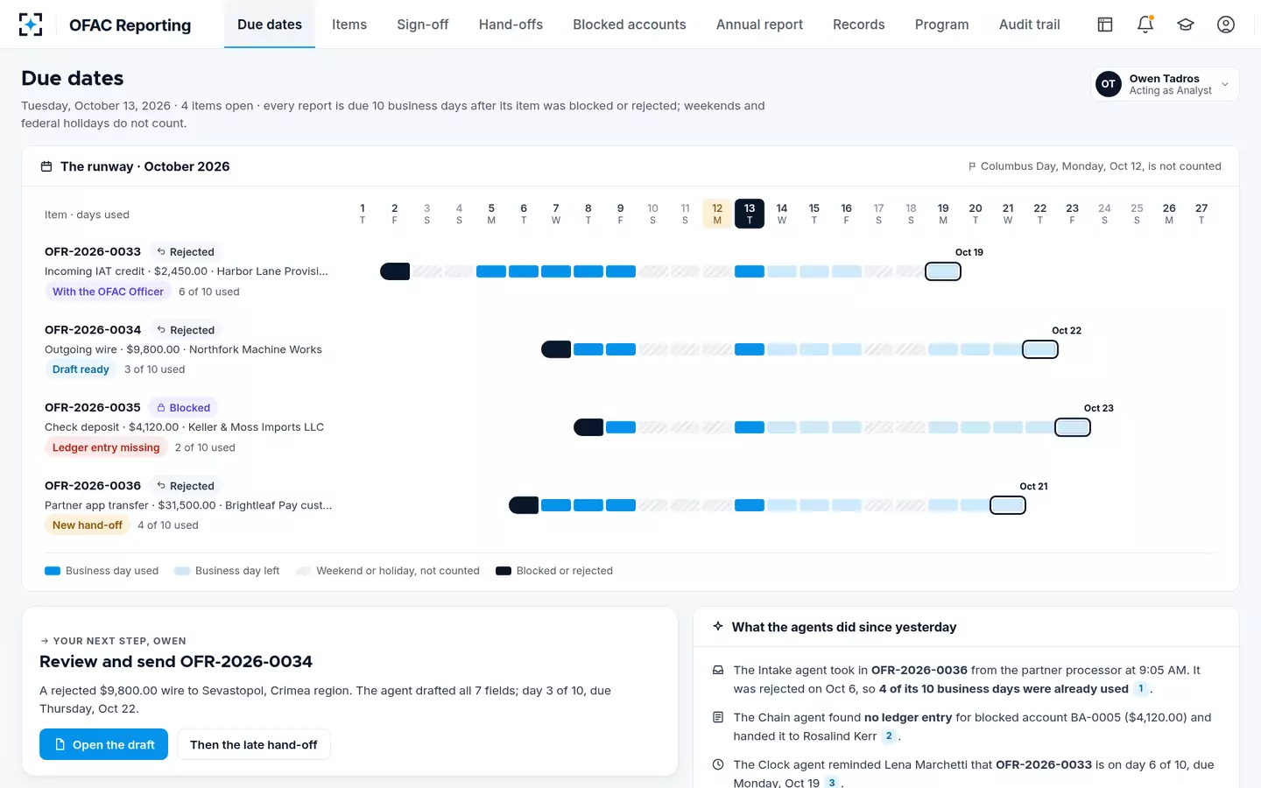Click the document icon for Chain agent entry
The width and height of the screenshot is (1261, 788).
tap(718, 717)
